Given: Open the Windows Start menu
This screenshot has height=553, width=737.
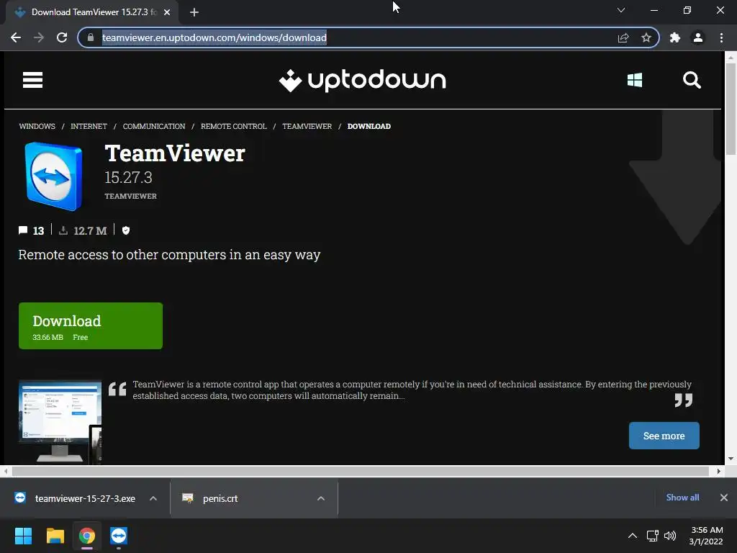Looking at the screenshot, I should click(x=23, y=536).
